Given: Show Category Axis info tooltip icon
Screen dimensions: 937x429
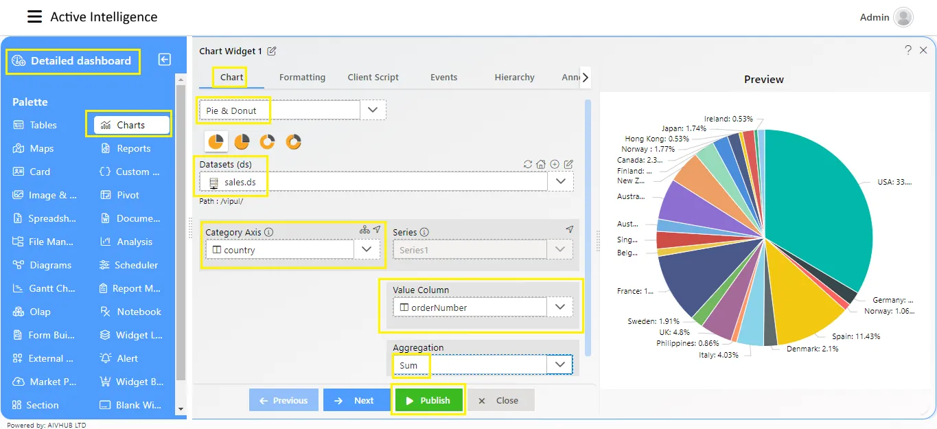Looking at the screenshot, I should [x=268, y=232].
